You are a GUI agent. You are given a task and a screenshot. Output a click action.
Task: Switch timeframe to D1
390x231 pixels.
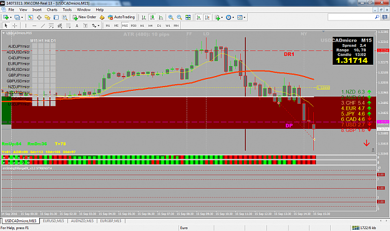pyautogui.click(x=159, y=26)
